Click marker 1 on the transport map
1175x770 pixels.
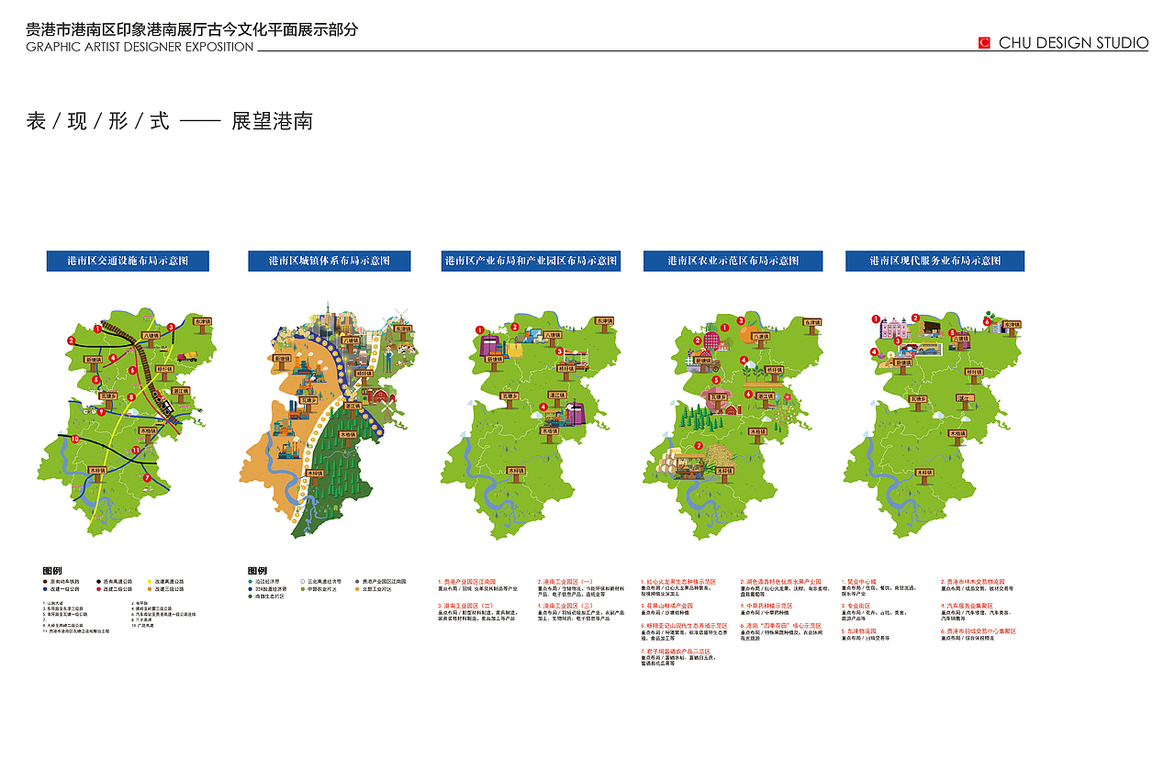[97, 329]
